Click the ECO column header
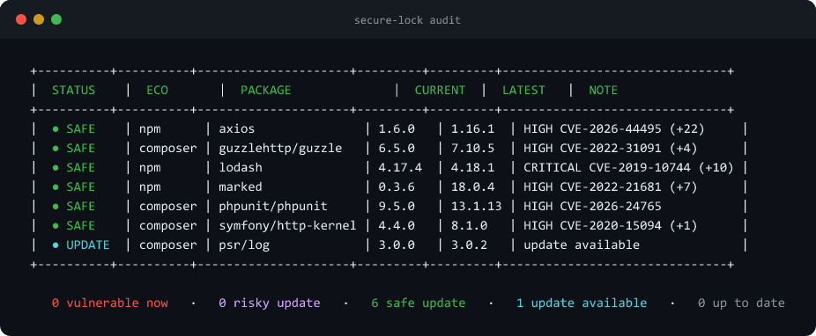This screenshot has width=816, height=336. [157, 91]
